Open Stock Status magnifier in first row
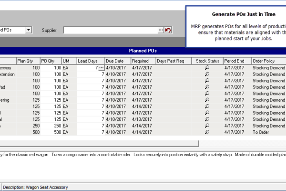This screenshot has width=286, height=191. click(x=207, y=68)
